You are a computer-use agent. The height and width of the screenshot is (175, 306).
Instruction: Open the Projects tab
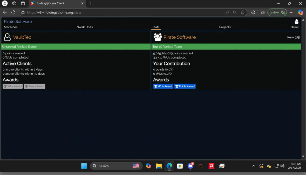225,27
